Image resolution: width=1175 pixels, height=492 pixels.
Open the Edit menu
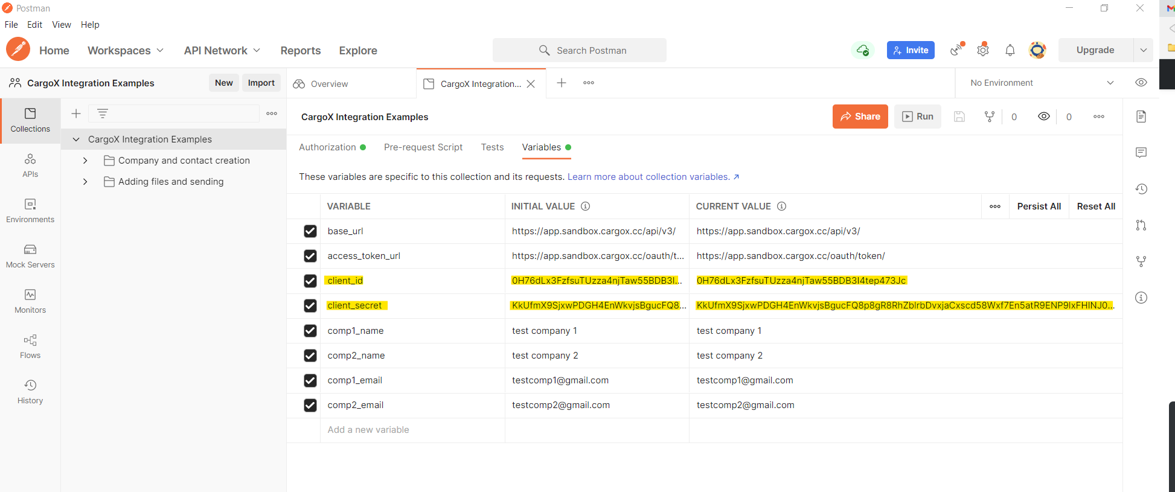coord(35,25)
